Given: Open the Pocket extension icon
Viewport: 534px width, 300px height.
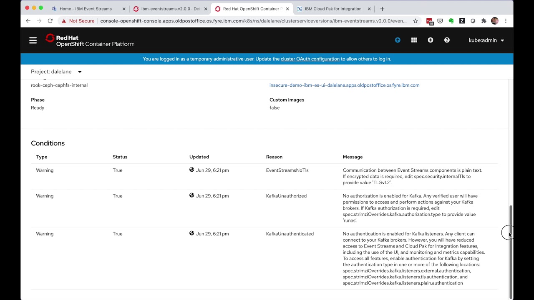Looking at the screenshot, I should [440, 21].
